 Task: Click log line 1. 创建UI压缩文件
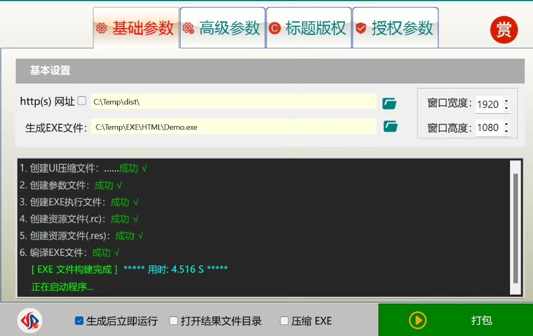(83, 169)
